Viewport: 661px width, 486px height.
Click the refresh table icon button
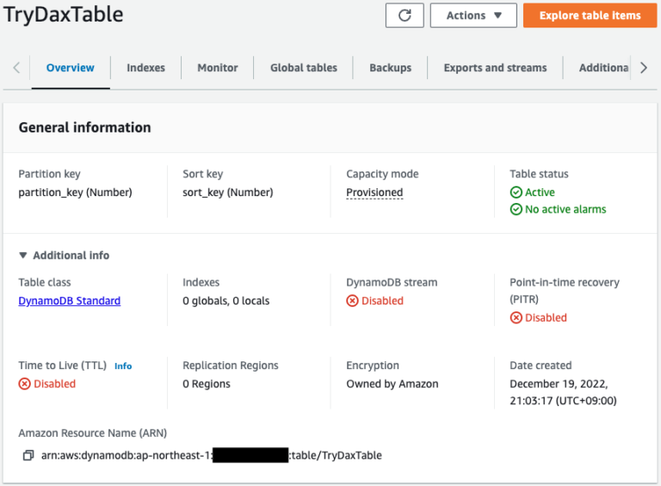(404, 15)
